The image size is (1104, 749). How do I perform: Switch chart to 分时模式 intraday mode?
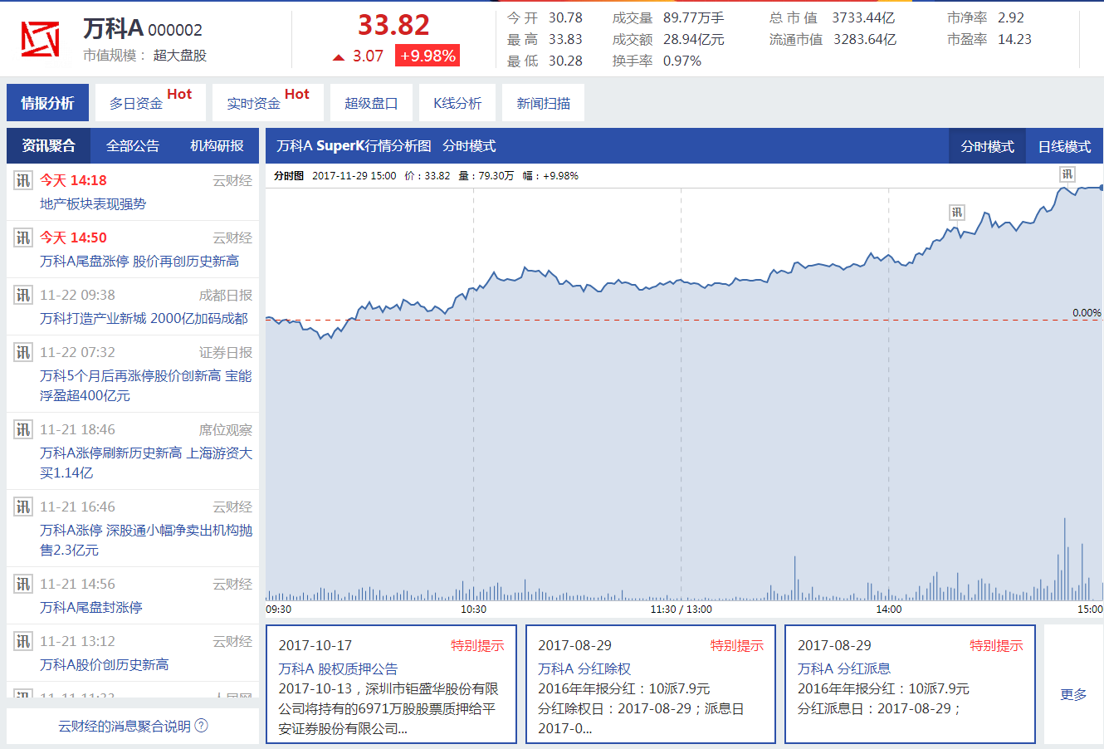(x=987, y=146)
